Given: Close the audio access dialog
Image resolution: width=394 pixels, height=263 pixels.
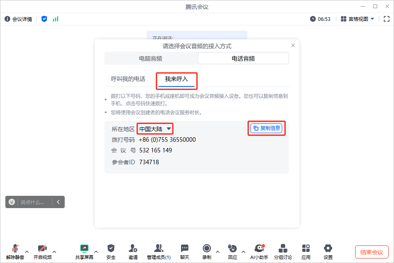Looking at the screenshot, I should pos(293,45).
